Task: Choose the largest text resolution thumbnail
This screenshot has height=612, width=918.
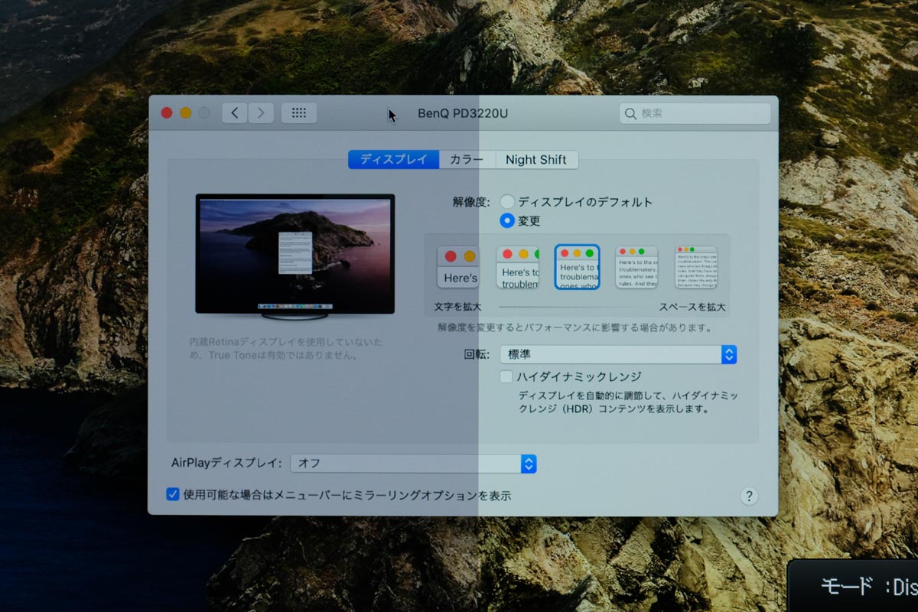Action: (x=458, y=267)
